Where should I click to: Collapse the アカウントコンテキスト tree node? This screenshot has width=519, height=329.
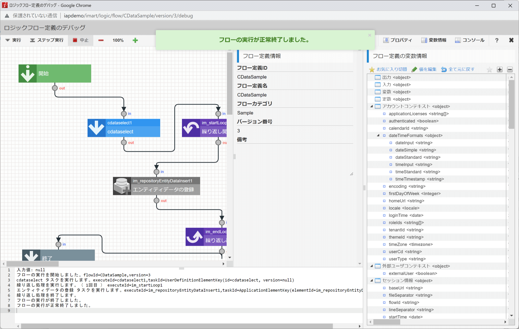(371, 106)
